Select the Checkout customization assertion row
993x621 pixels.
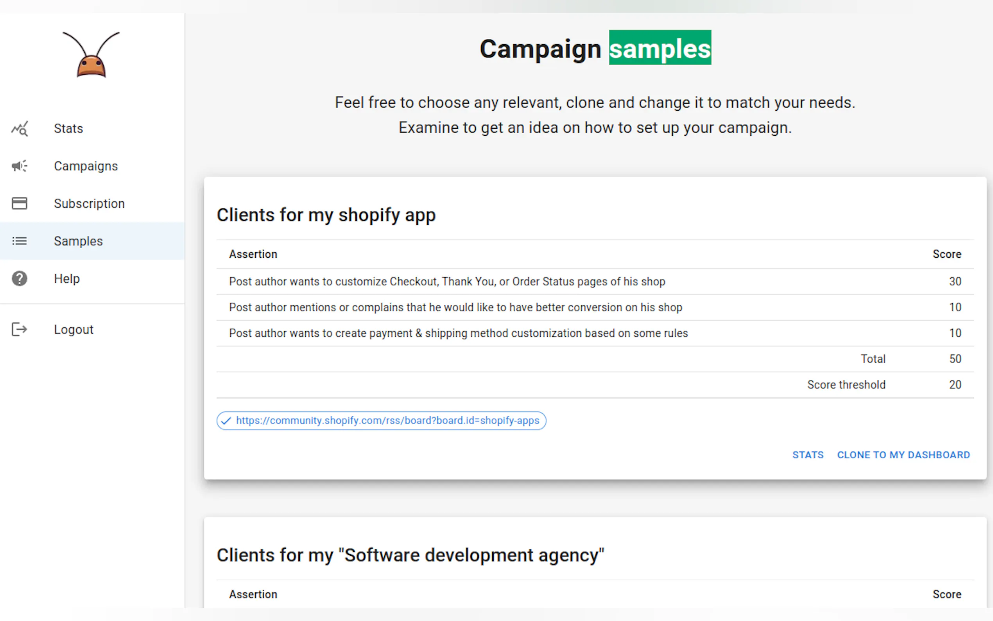coord(447,282)
